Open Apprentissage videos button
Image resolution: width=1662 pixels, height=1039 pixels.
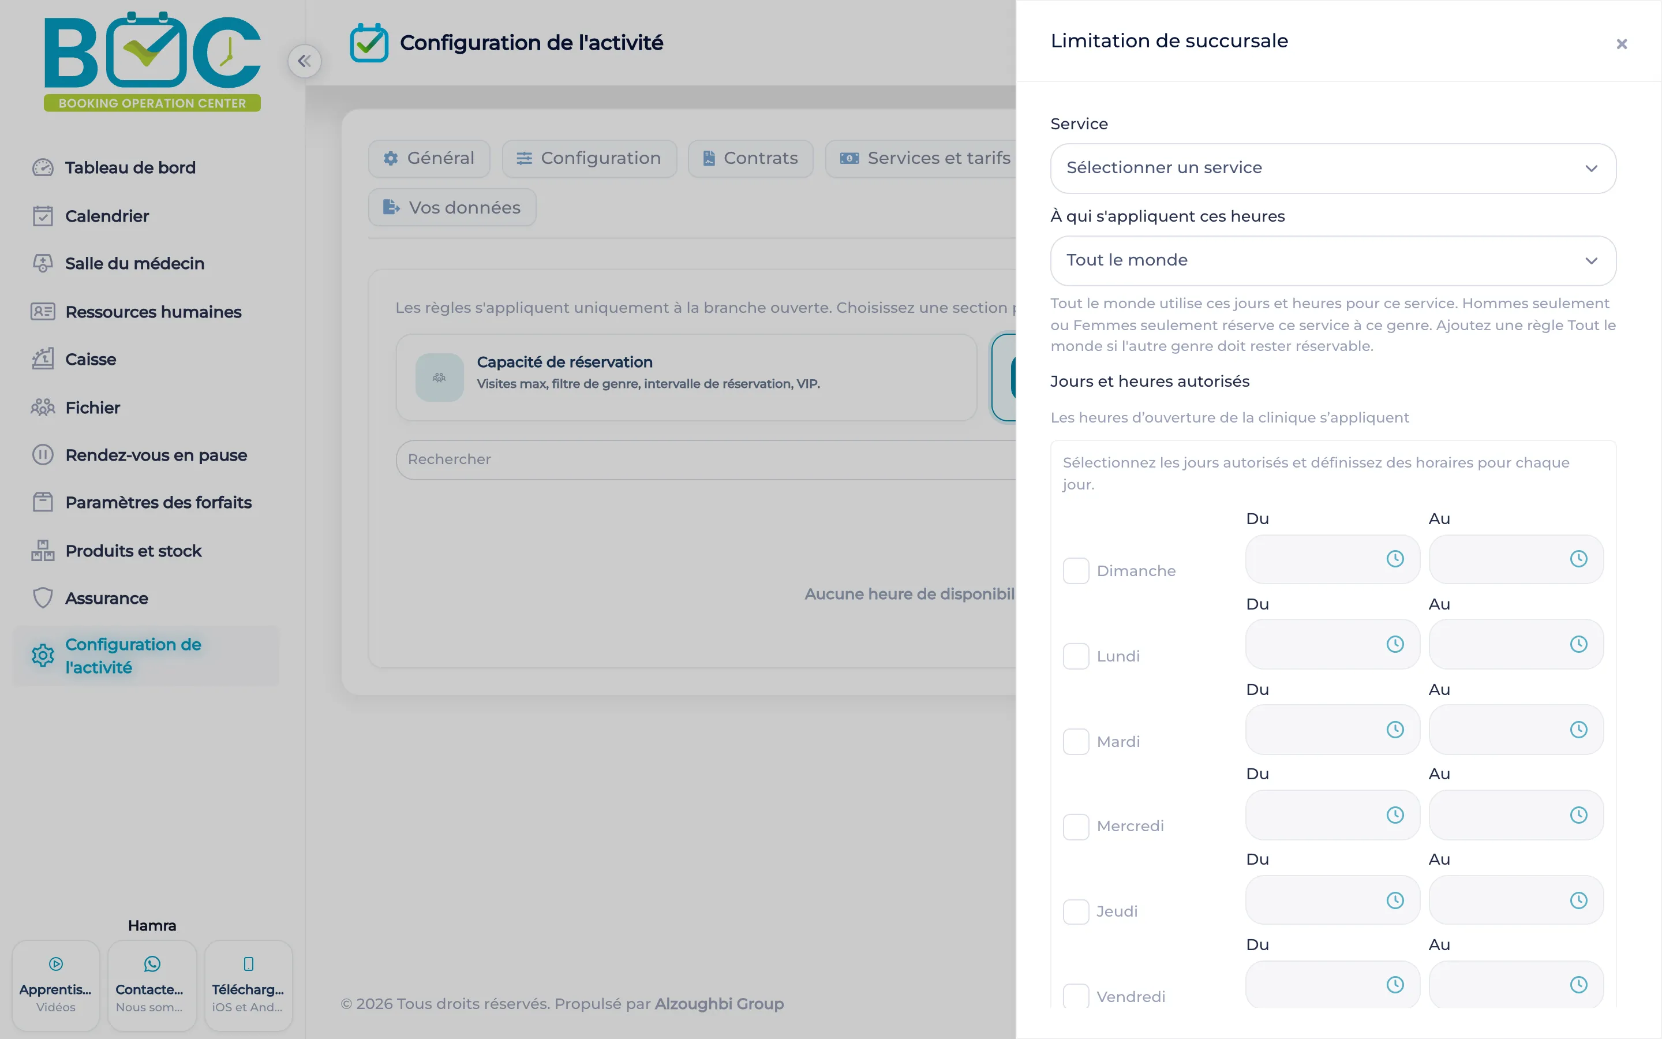57,985
